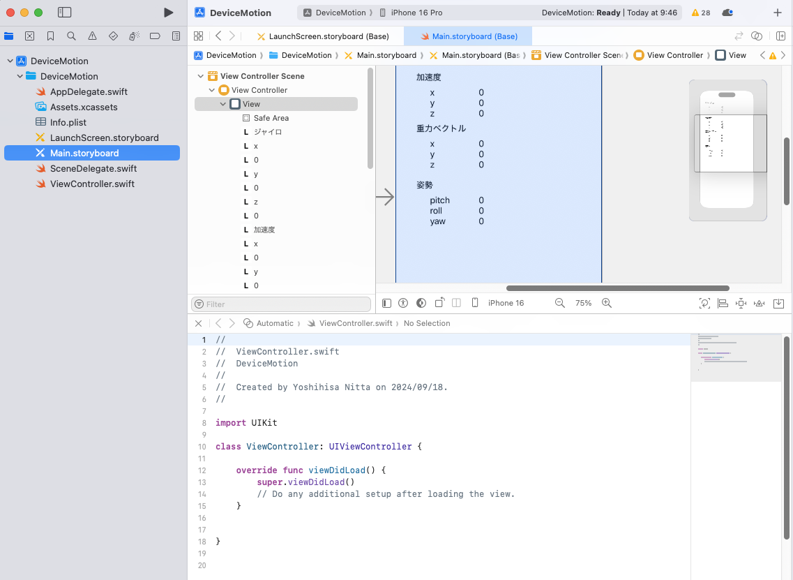Click the Automatic editor mode breadcrumb

[x=275, y=323]
